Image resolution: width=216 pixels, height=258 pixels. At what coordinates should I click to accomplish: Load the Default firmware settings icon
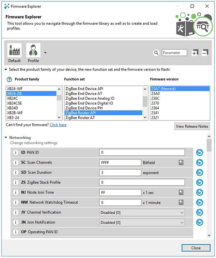click(x=15, y=50)
